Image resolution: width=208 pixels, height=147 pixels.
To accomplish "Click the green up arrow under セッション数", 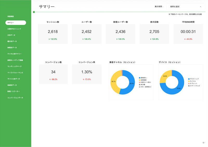I will point(49,39).
